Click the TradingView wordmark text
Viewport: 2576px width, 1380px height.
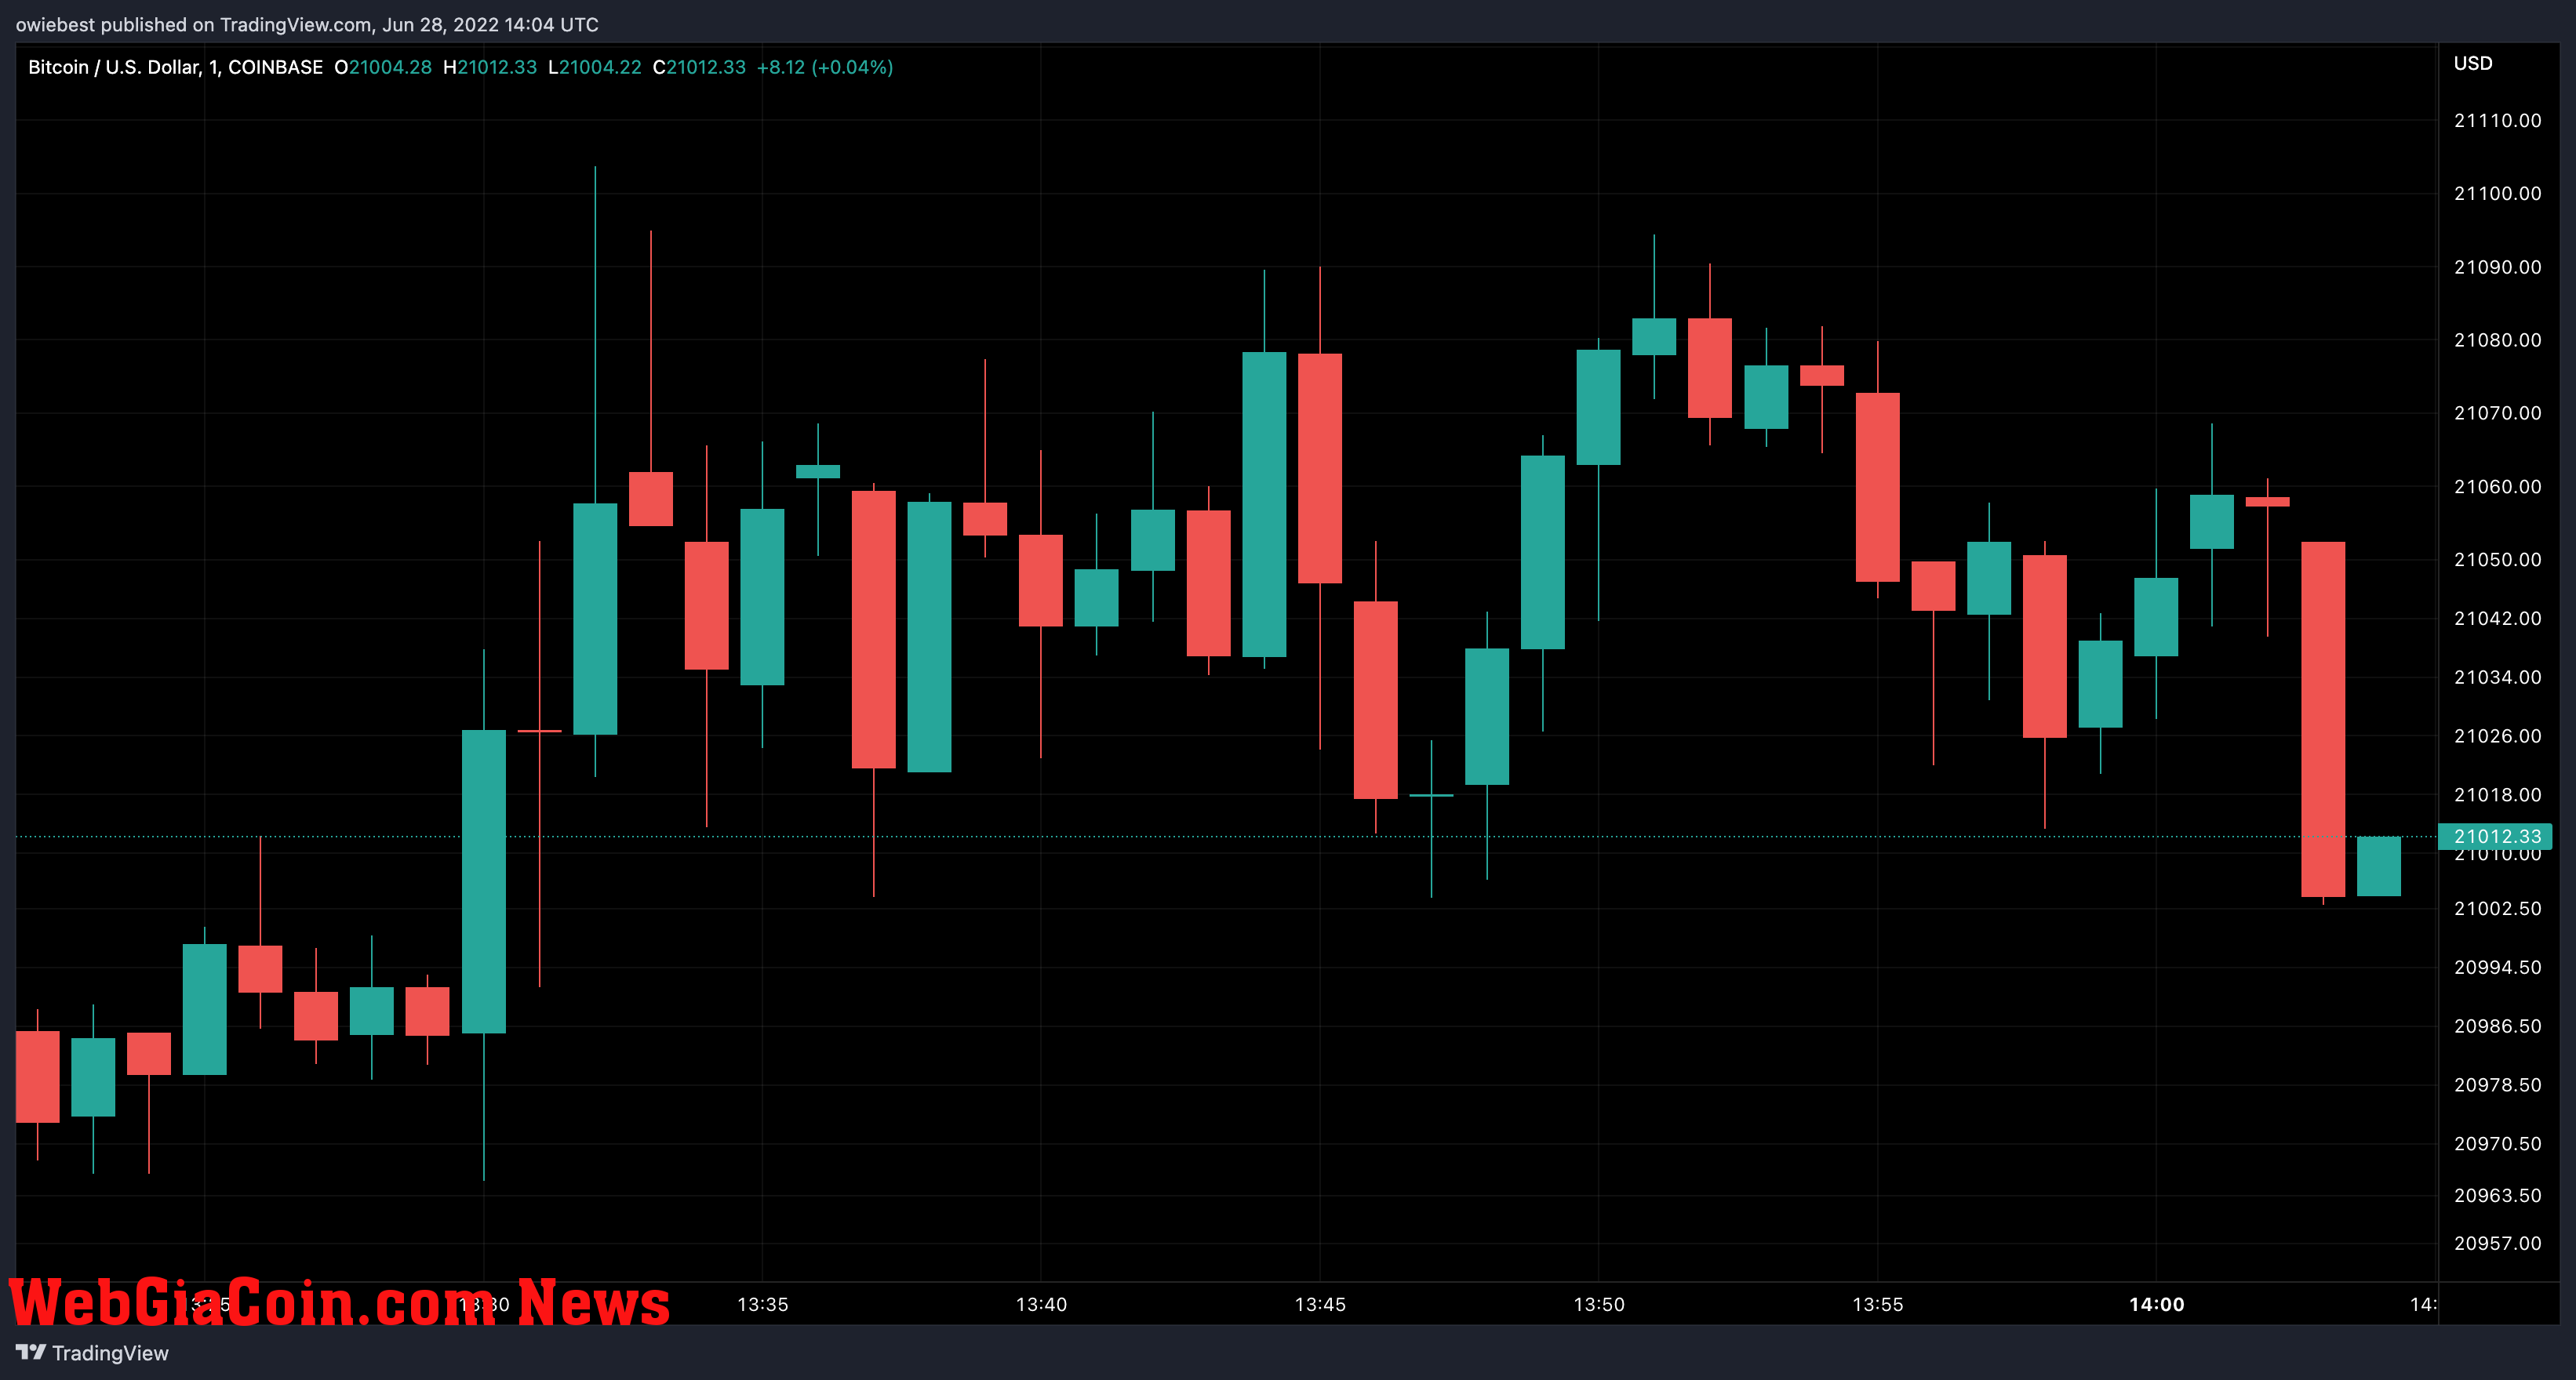(110, 1353)
